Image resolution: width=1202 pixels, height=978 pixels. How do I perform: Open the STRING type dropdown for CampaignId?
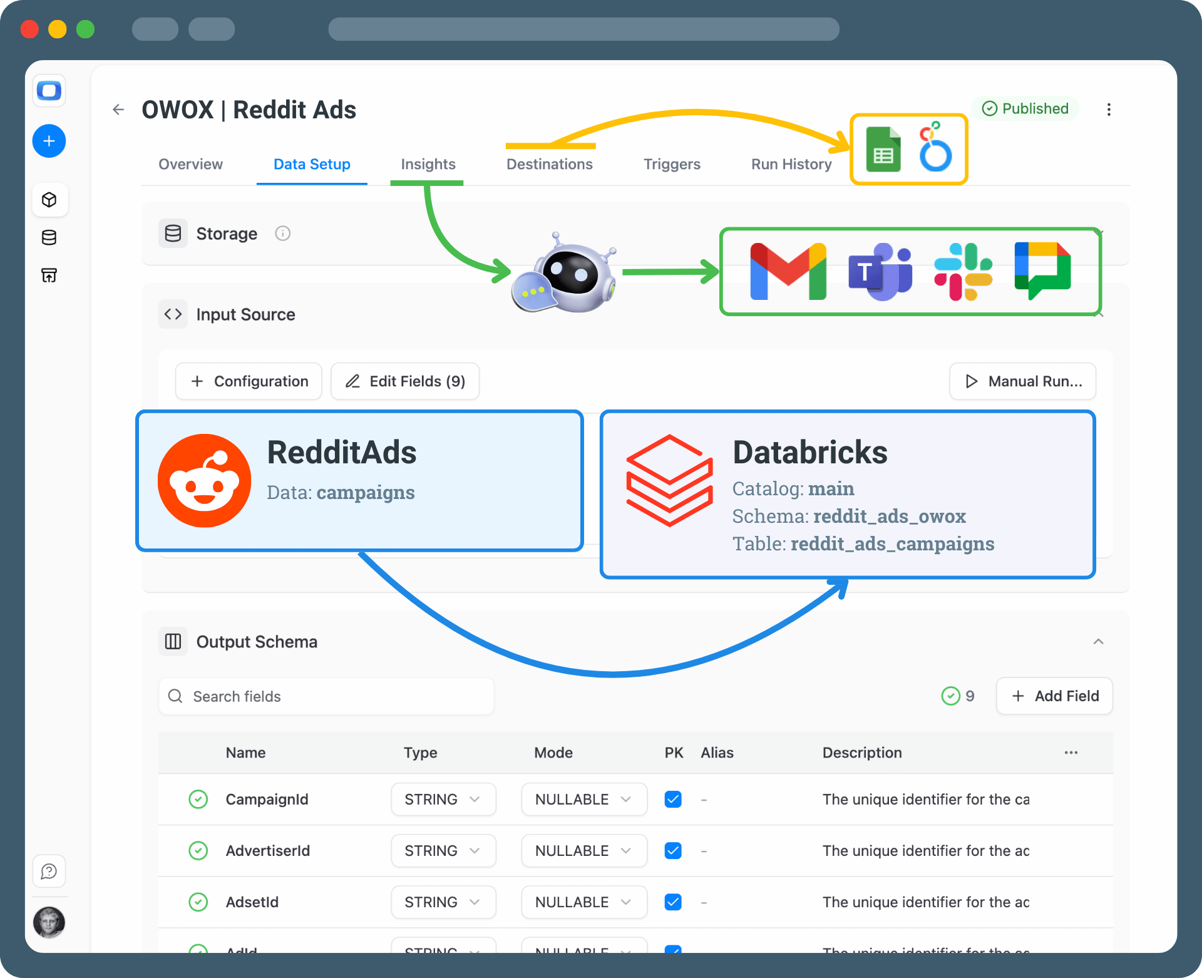point(443,799)
